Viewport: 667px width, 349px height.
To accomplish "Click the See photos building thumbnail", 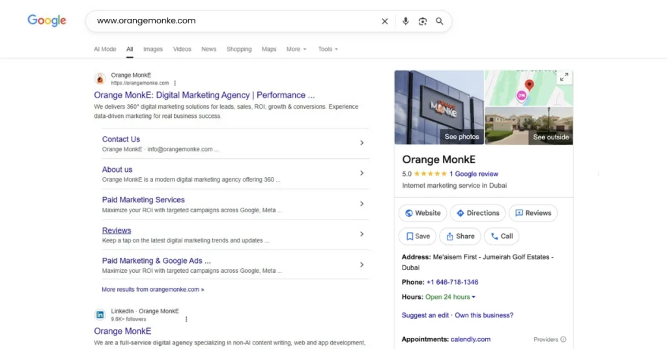I will tap(439, 107).
